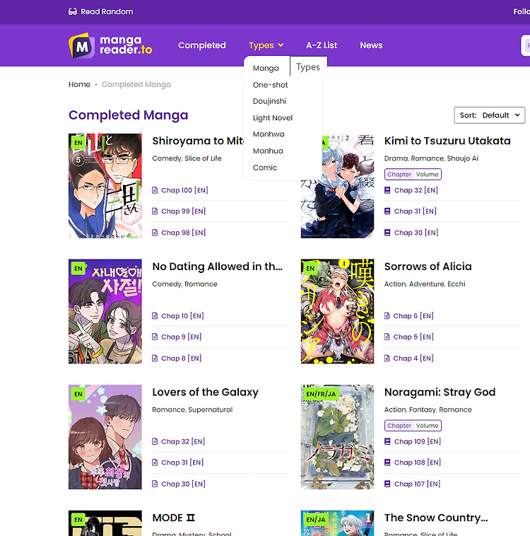Click book icon beside Chap 109 [EN]

coord(387,441)
